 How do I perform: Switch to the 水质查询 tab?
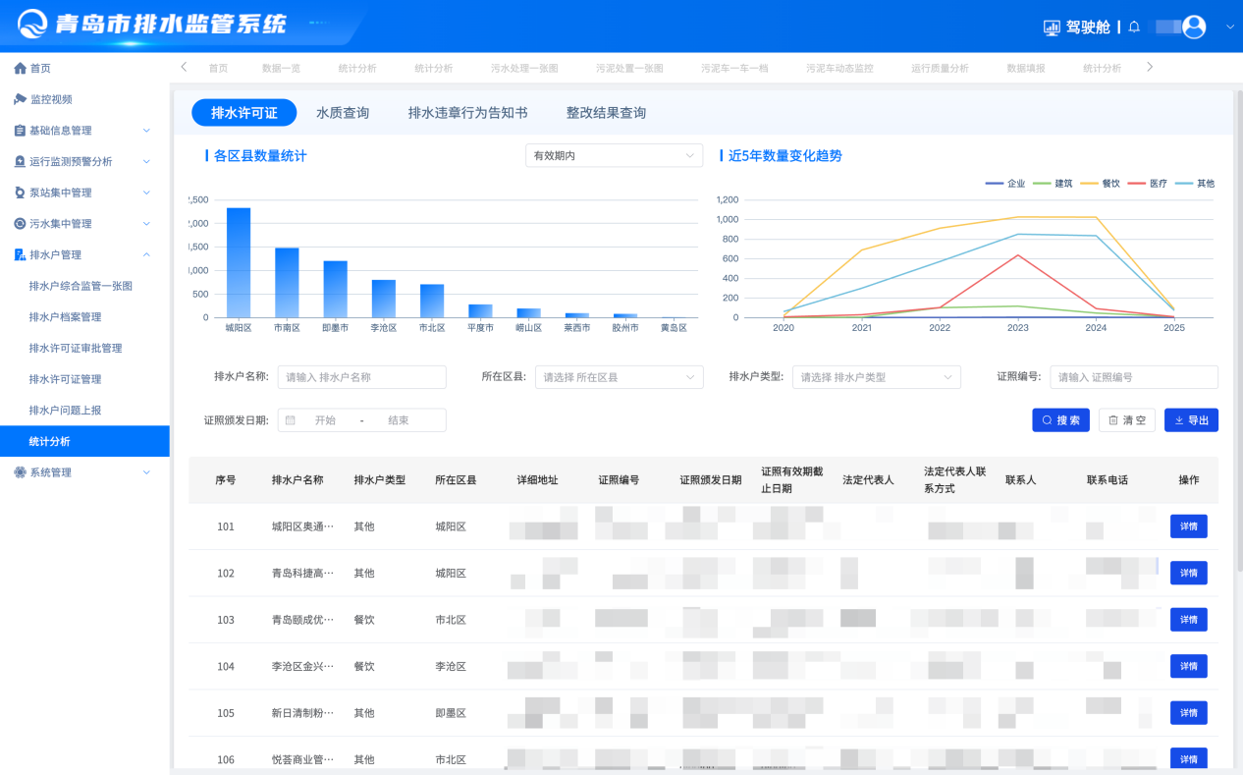[x=343, y=113]
